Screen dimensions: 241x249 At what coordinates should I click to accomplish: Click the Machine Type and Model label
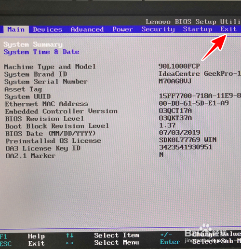tap(50, 67)
